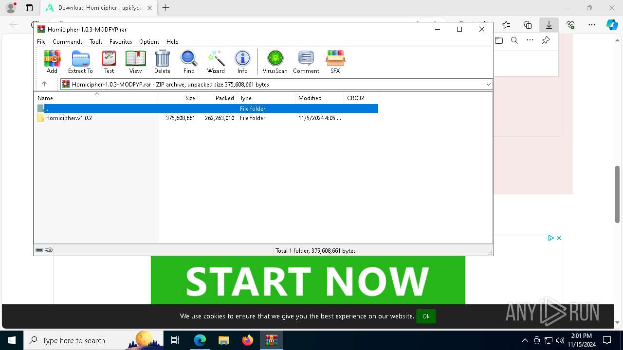Launch the Wizard tool
Viewport: 623px width, 350px height.
(216, 62)
